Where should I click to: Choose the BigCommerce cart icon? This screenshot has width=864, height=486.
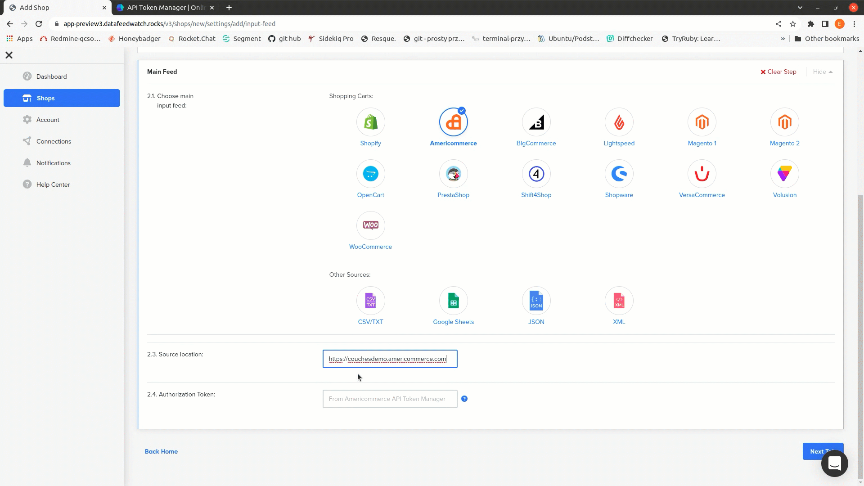[x=536, y=122]
